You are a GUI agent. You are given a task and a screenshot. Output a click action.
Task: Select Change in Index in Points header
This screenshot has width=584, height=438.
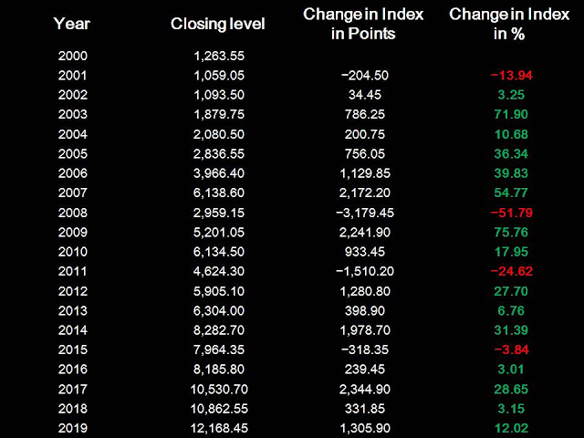click(363, 24)
